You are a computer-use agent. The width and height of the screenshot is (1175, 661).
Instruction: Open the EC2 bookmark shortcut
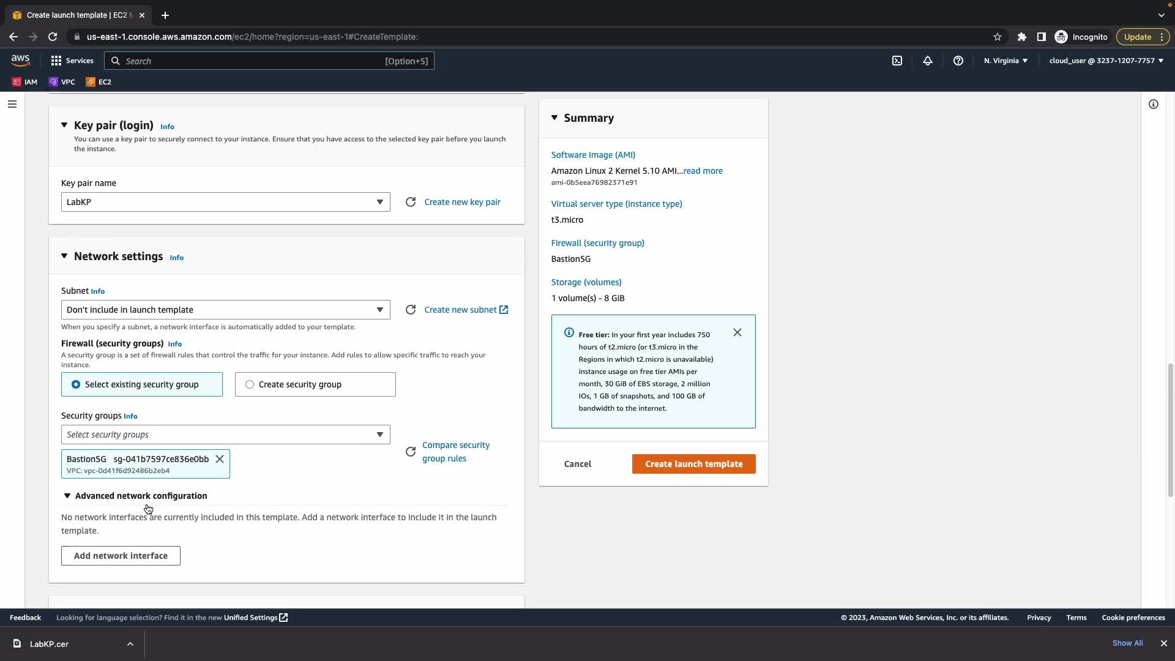[x=99, y=82]
